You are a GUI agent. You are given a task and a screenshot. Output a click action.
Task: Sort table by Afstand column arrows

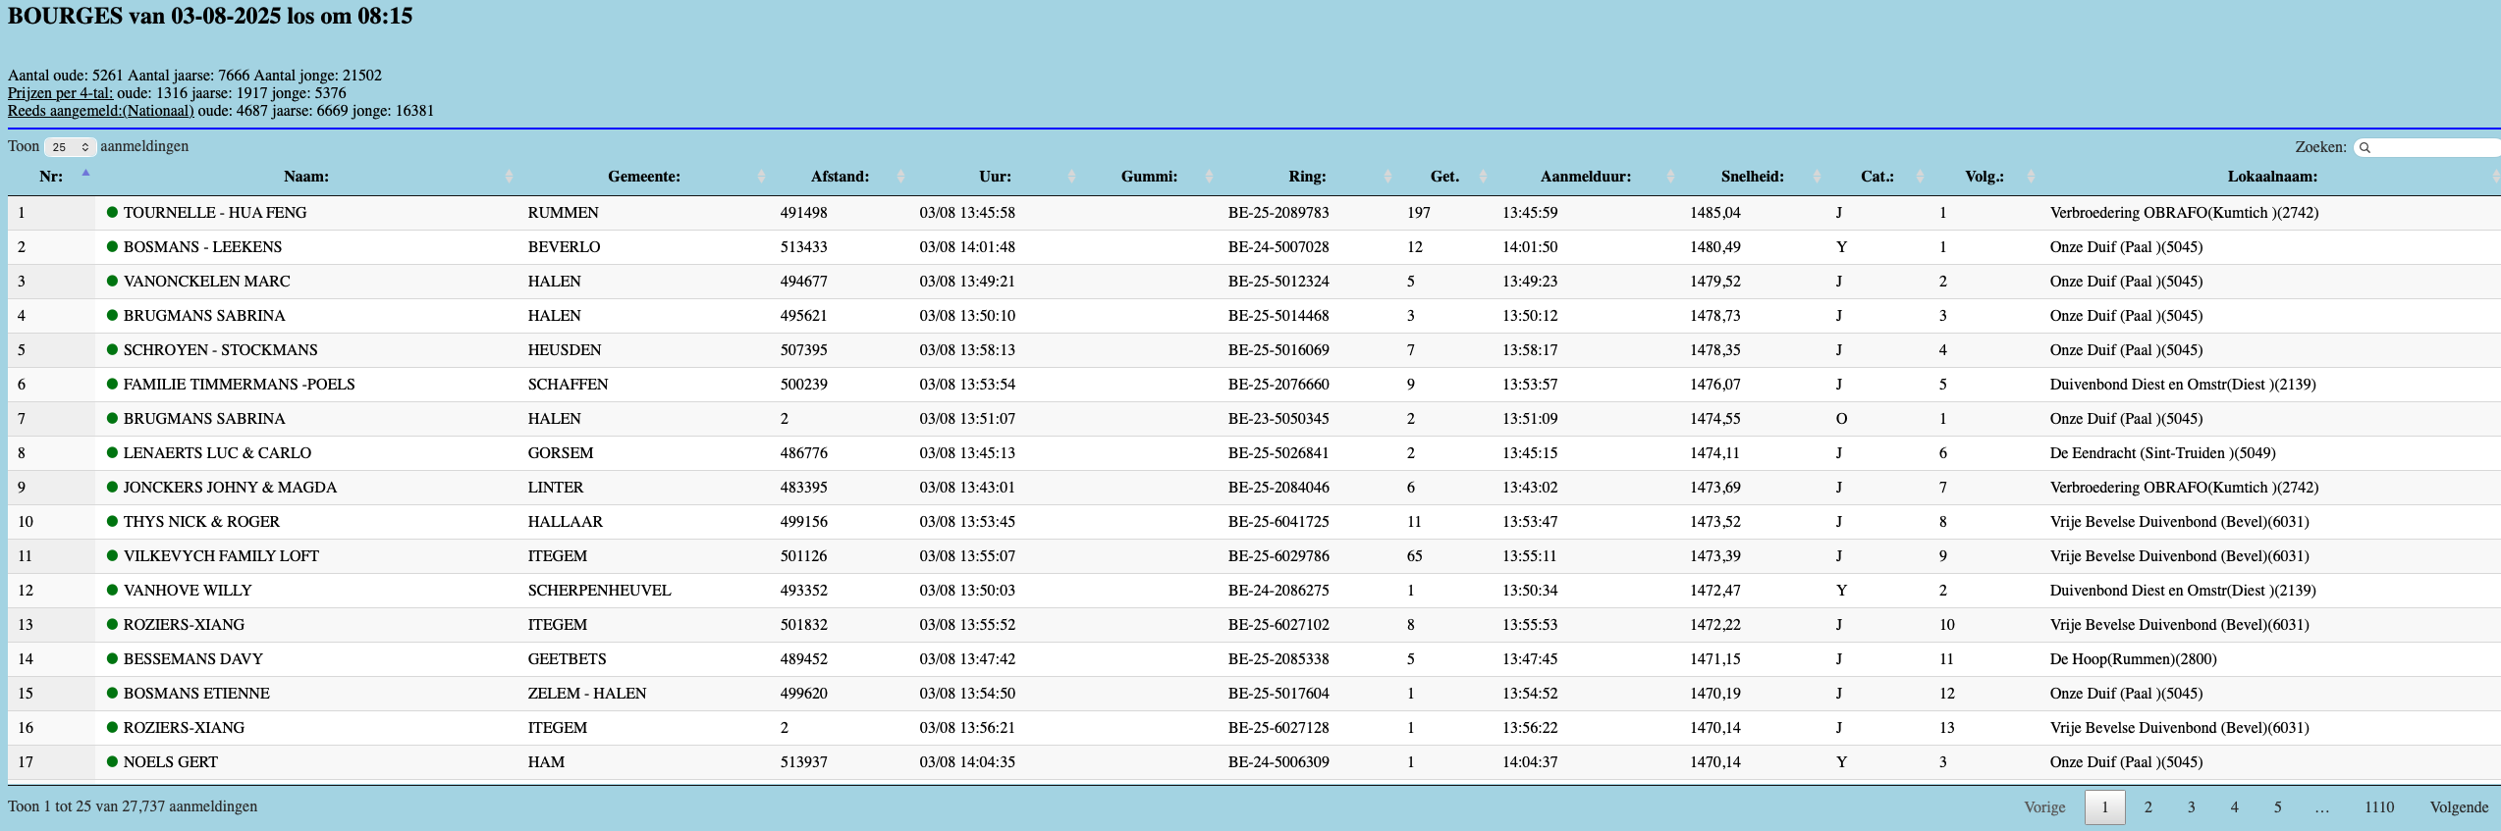tap(900, 177)
